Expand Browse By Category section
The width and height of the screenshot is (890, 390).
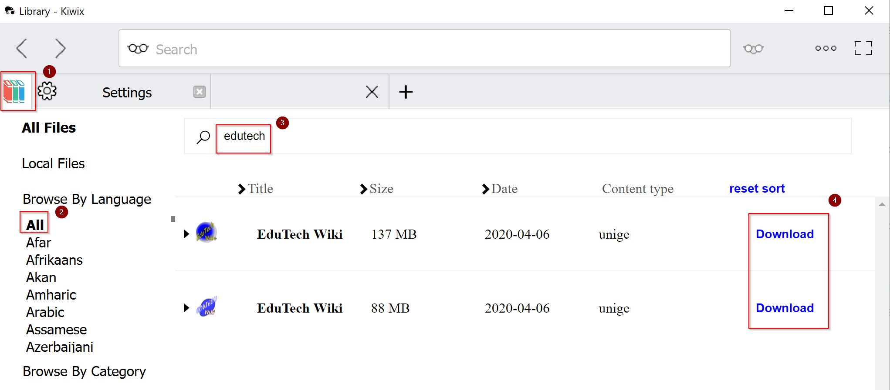click(x=84, y=371)
